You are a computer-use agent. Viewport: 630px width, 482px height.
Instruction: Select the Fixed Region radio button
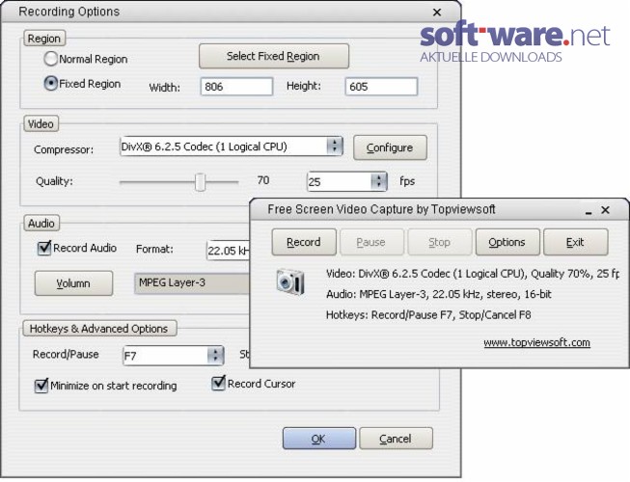click(x=50, y=84)
